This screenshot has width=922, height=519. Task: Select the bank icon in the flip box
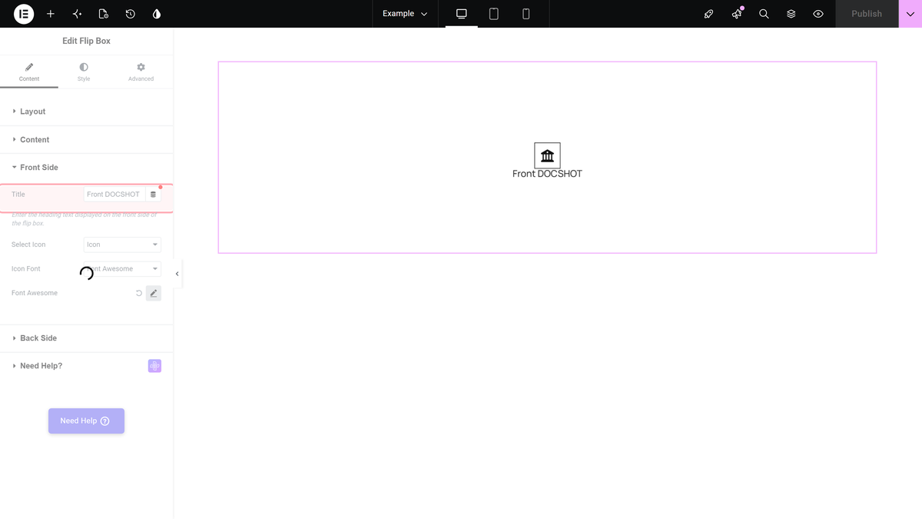[x=547, y=156]
